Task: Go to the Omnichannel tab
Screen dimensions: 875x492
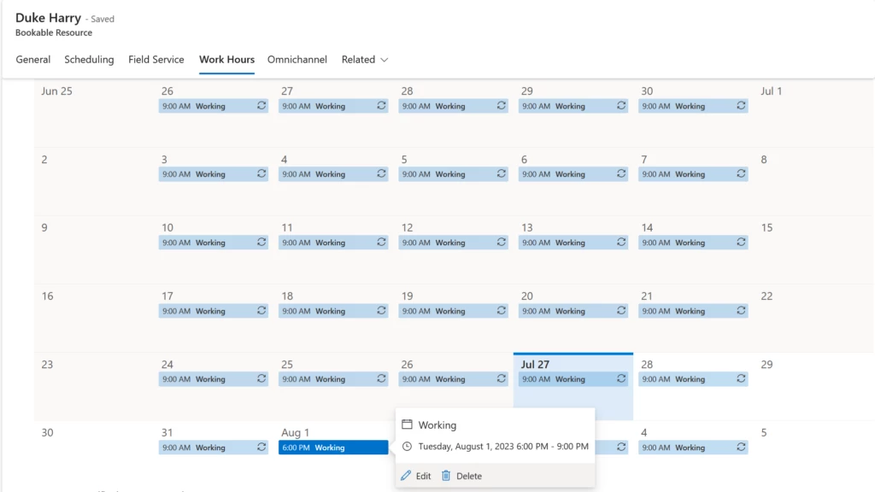Action: (x=297, y=60)
